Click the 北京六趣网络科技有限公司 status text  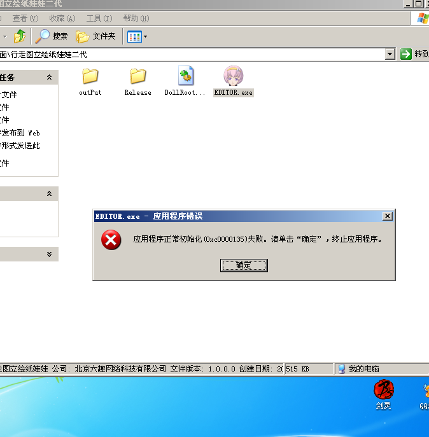[120, 369]
